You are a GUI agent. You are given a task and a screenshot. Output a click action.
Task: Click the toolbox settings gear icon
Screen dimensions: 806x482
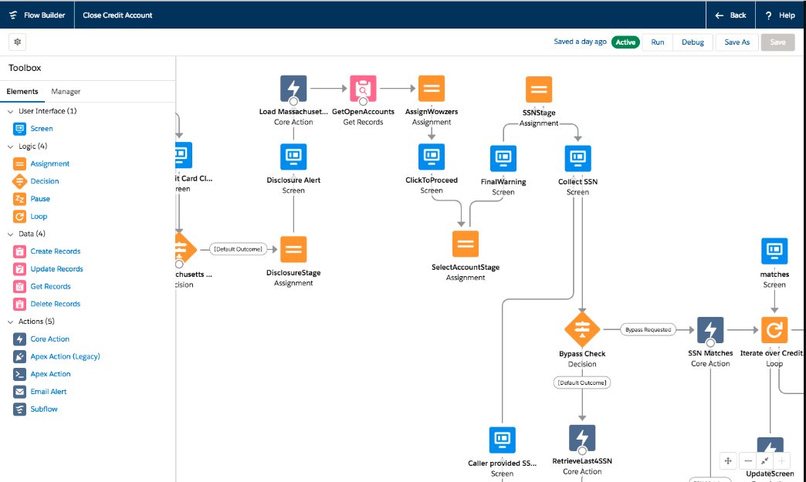[x=18, y=42]
